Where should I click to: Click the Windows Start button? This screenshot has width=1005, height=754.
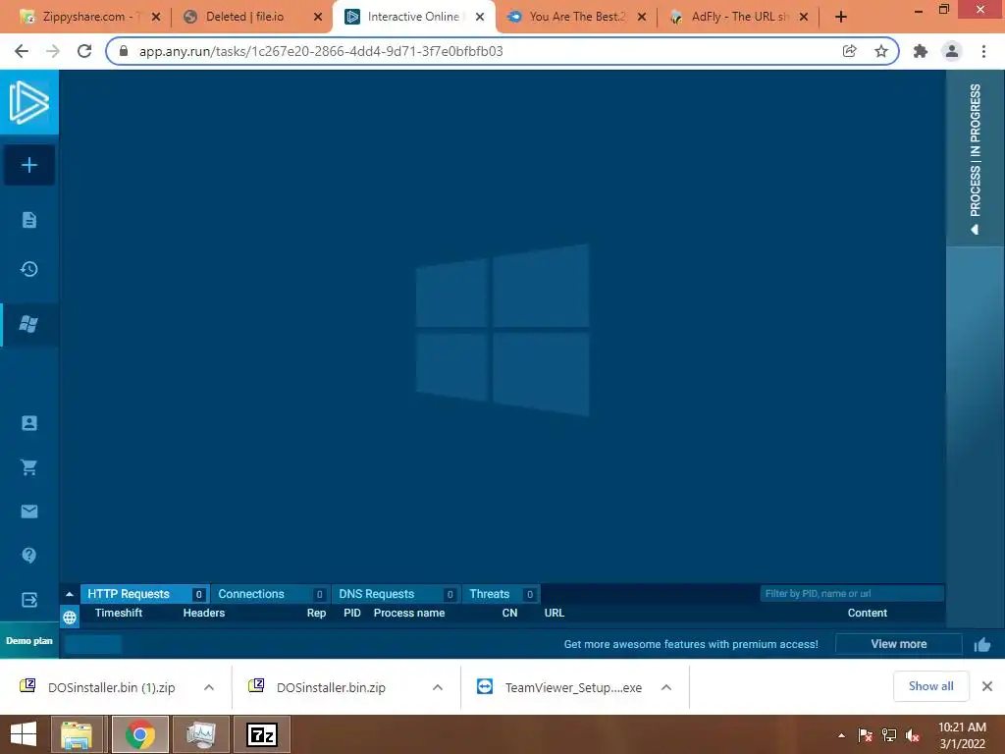[24, 734]
